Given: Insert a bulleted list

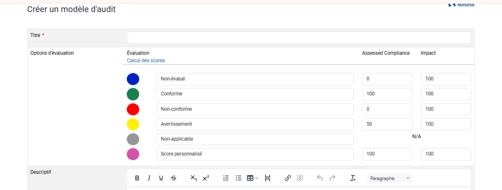Looking at the screenshot, I should [239, 178].
